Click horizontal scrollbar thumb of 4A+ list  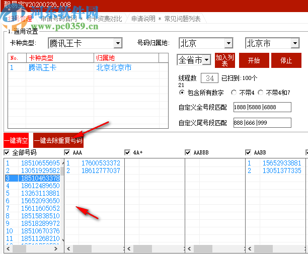[142, 248]
